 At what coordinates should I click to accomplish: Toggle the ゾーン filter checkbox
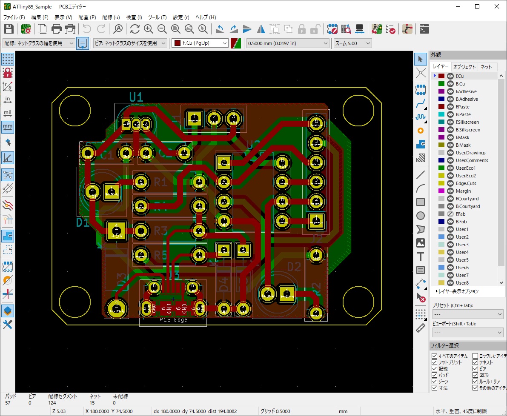pos(435,382)
